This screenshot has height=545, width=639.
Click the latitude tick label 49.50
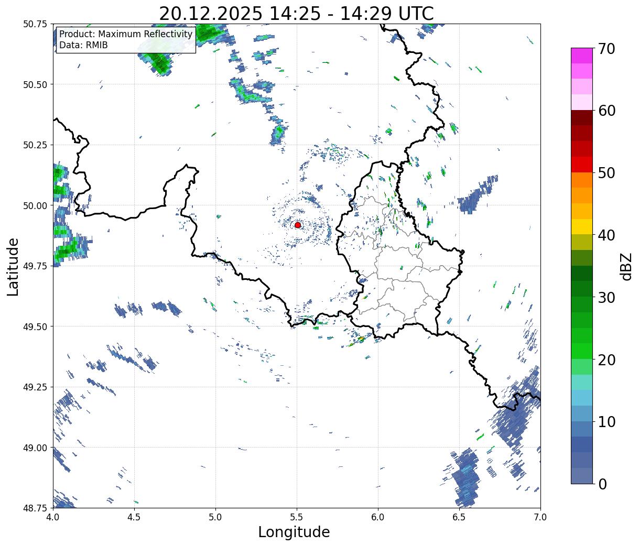pos(35,326)
